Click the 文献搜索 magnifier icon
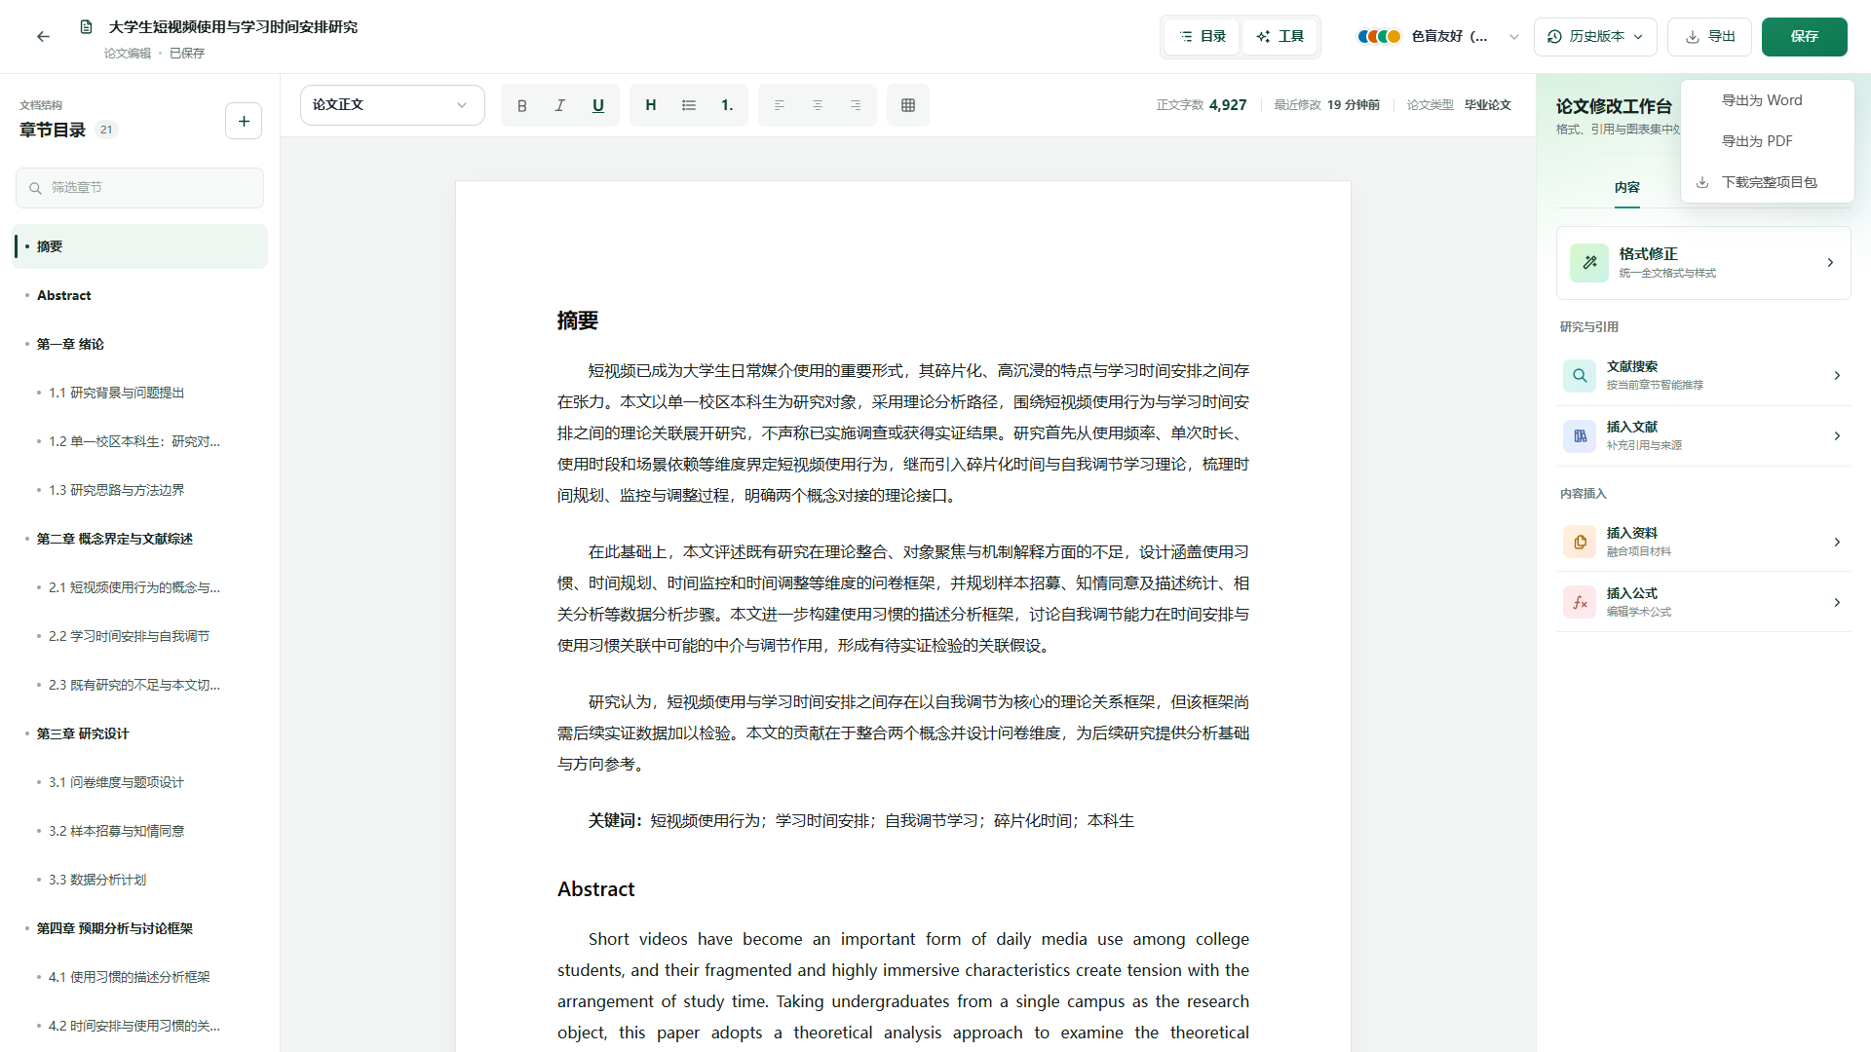Image resolution: width=1871 pixels, height=1052 pixels. [x=1580, y=376]
